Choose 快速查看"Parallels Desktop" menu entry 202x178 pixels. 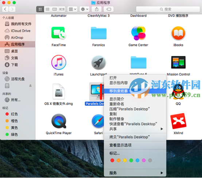tap(135, 124)
